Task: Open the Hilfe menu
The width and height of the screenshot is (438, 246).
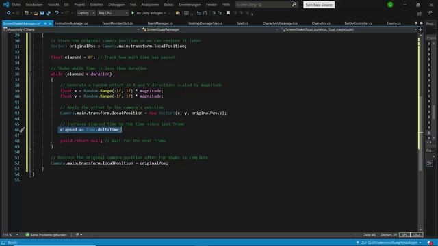Action: coord(227,5)
